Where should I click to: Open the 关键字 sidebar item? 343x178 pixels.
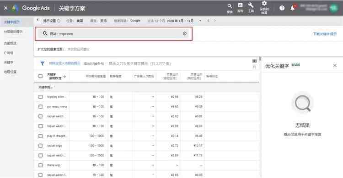(9, 63)
